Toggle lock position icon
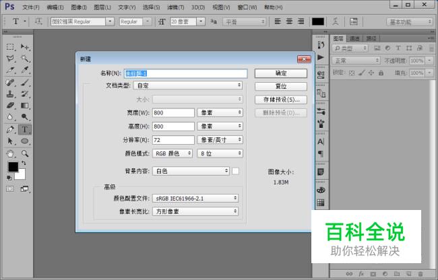This screenshot has height=280, width=438. [x=371, y=73]
